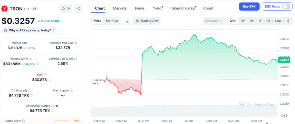Image resolution: width=295 pixels, height=124 pixels.
Task: Click info icon next to Market cap
Action: pos(29,43)
